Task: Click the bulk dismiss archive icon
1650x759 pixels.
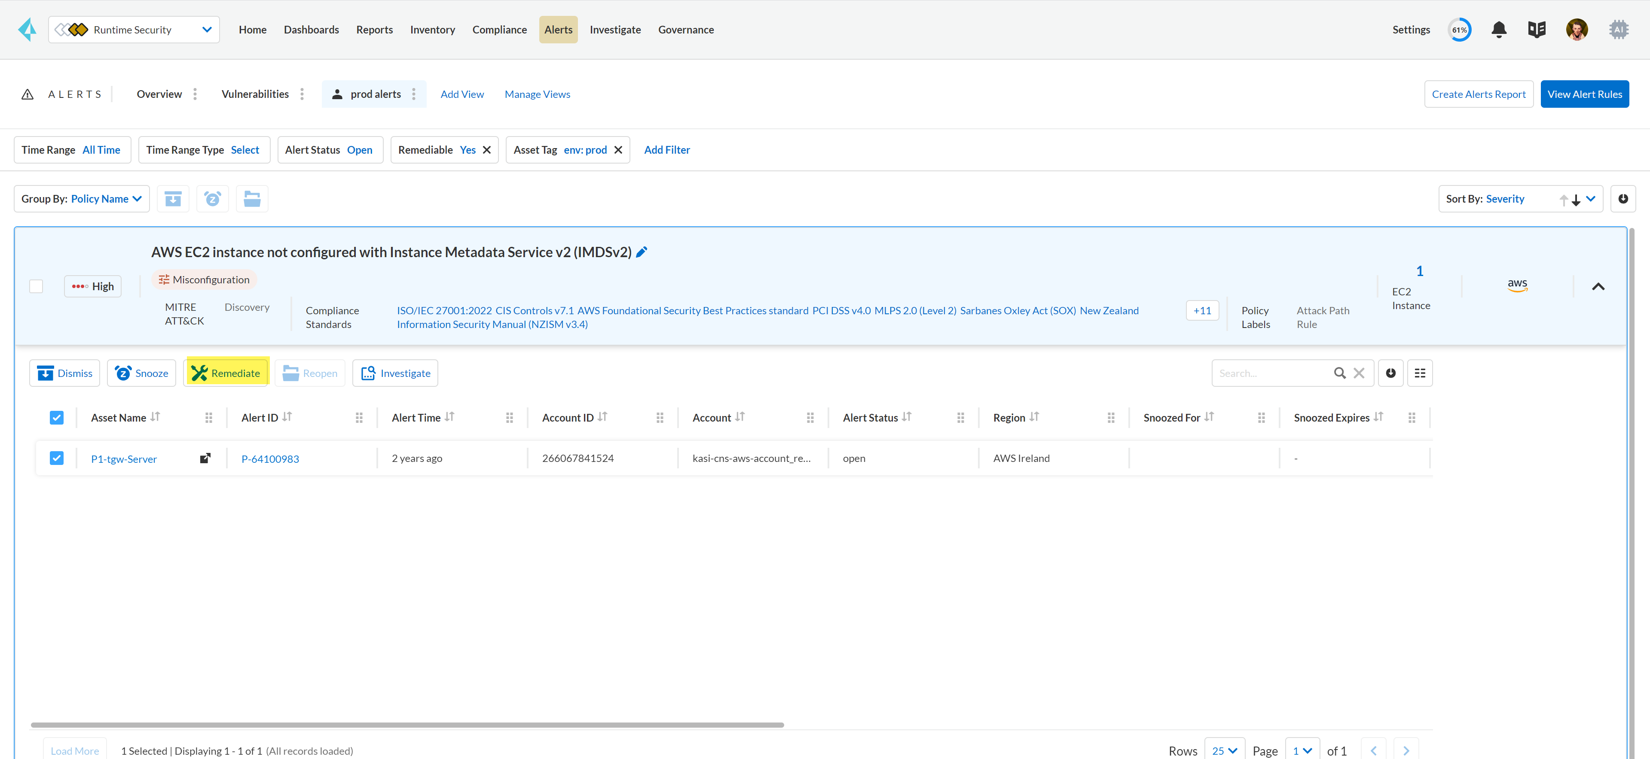Action: pyautogui.click(x=173, y=199)
